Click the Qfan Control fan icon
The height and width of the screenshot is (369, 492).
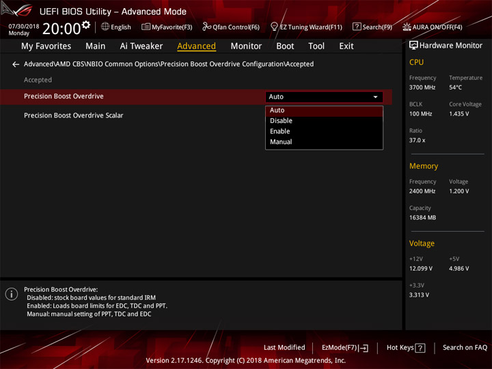point(206,27)
